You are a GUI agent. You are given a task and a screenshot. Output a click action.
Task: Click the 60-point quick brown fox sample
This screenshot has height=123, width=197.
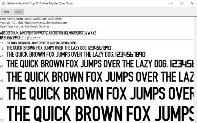click(100, 94)
